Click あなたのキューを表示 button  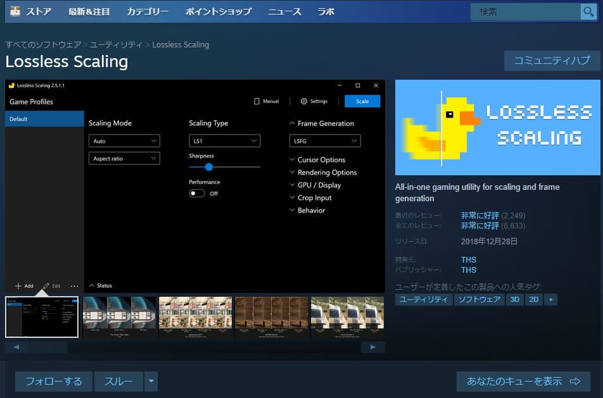[x=523, y=381]
